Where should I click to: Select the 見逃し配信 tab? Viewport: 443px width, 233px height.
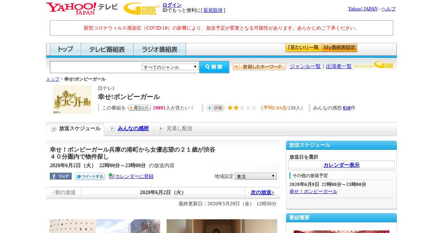[x=175, y=129]
